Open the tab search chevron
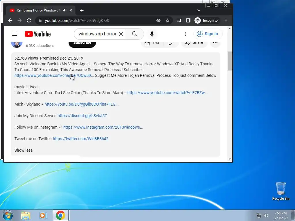The width and height of the screenshot is (295, 221). click(x=199, y=10)
